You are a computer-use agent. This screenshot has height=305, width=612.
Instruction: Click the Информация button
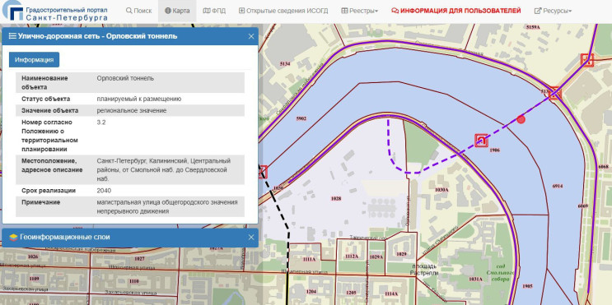tap(34, 59)
